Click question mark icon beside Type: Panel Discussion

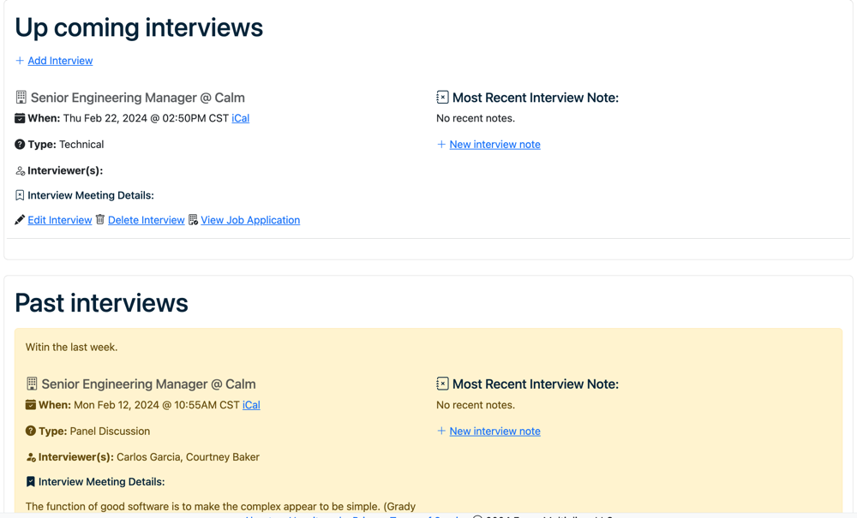tap(31, 431)
